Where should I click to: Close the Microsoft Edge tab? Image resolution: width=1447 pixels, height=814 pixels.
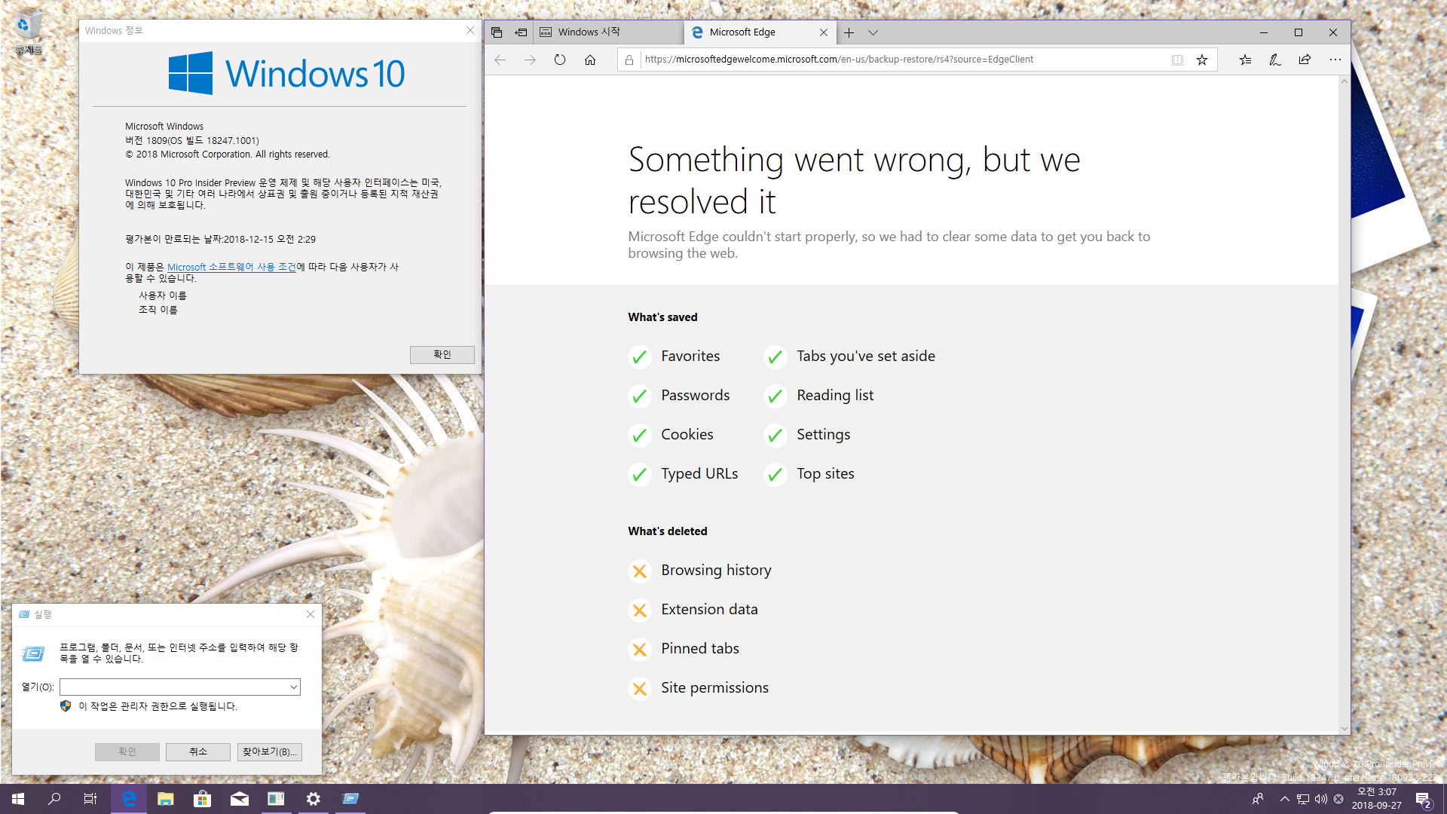pyautogui.click(x=824, y=32)
